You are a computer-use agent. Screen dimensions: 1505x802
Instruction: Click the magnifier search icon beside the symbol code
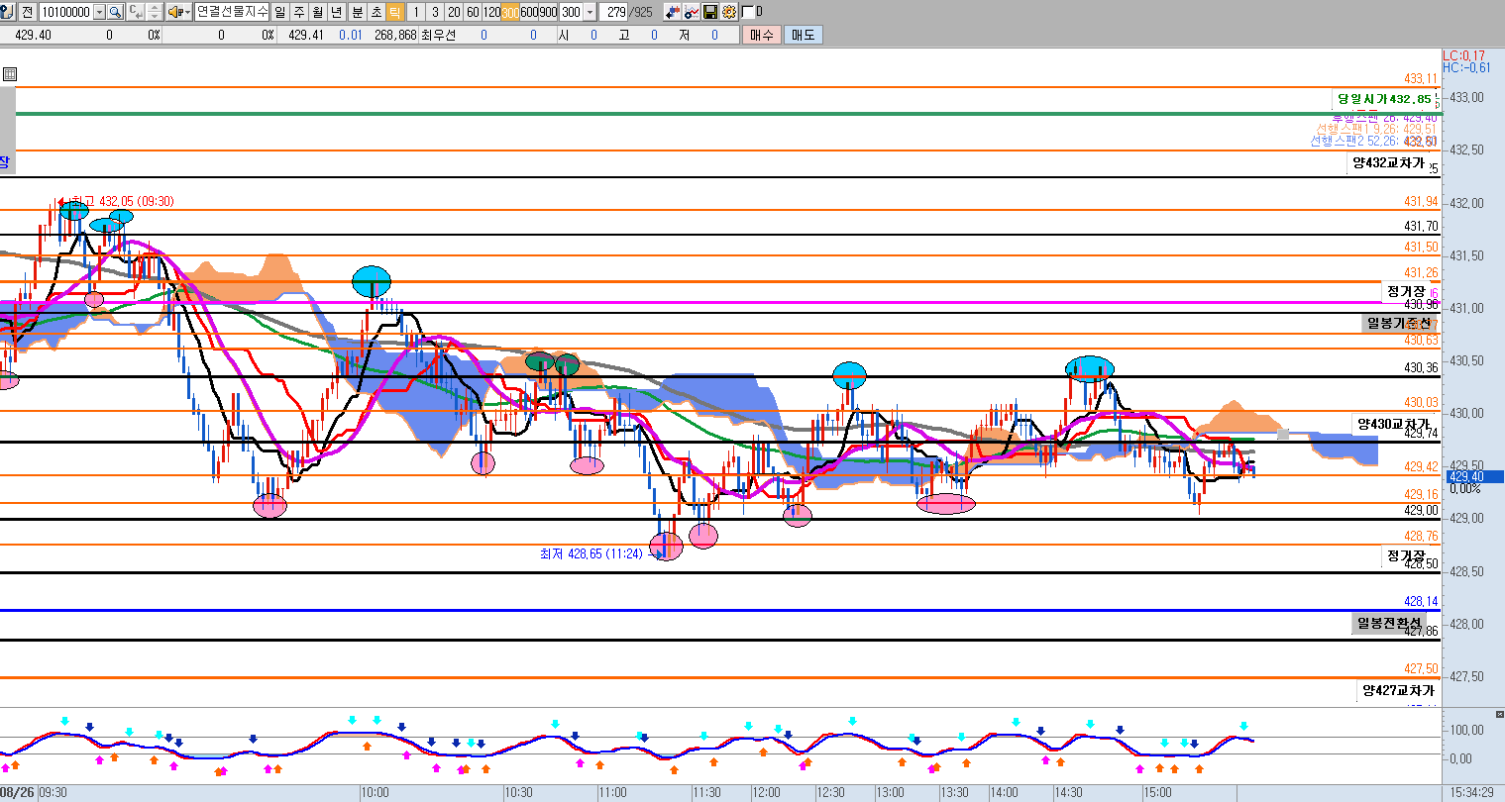pyautogui.click(x=115, y=12)
